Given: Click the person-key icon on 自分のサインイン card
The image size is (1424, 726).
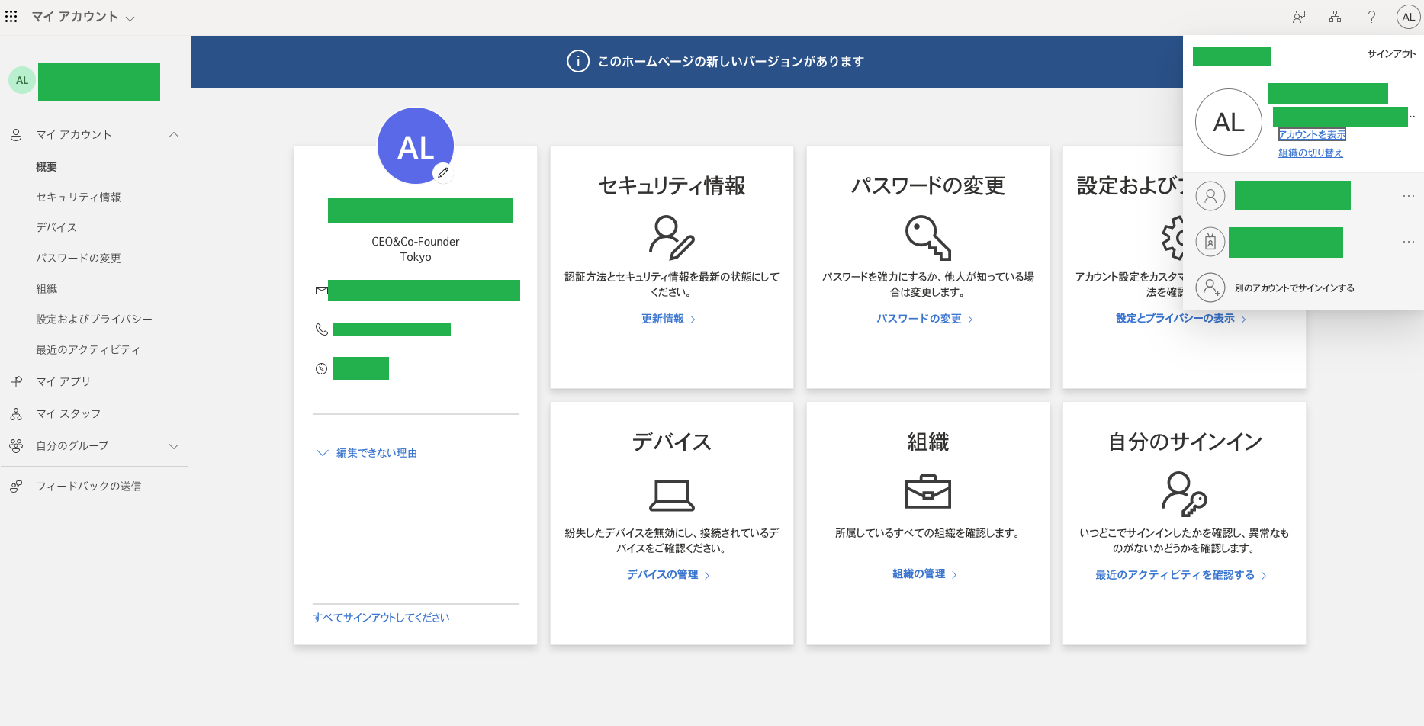Looking at the screenshot, I should [x=1185, y=493].
